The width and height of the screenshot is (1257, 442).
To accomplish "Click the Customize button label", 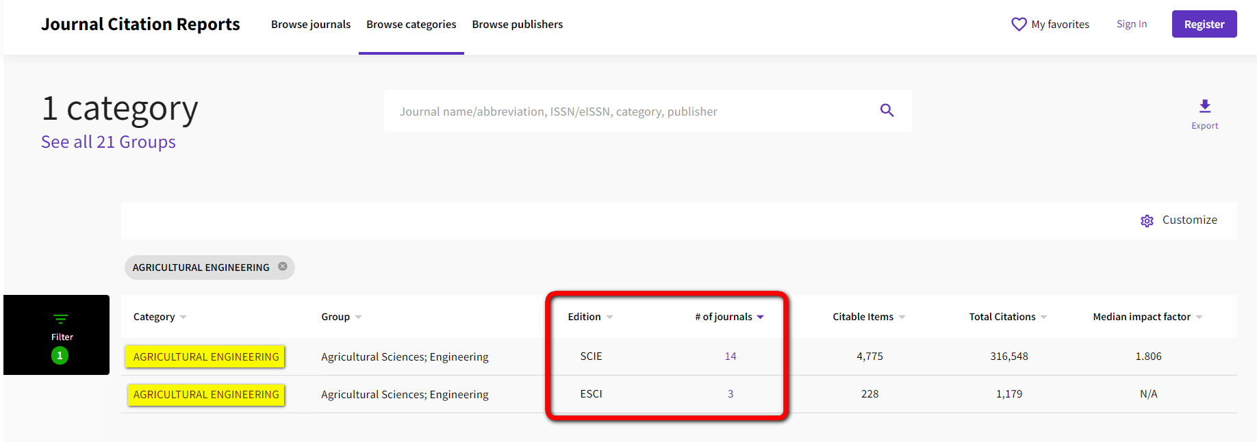I will point(1189,220).
